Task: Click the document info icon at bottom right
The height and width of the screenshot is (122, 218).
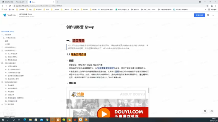Action: [205, 111]
